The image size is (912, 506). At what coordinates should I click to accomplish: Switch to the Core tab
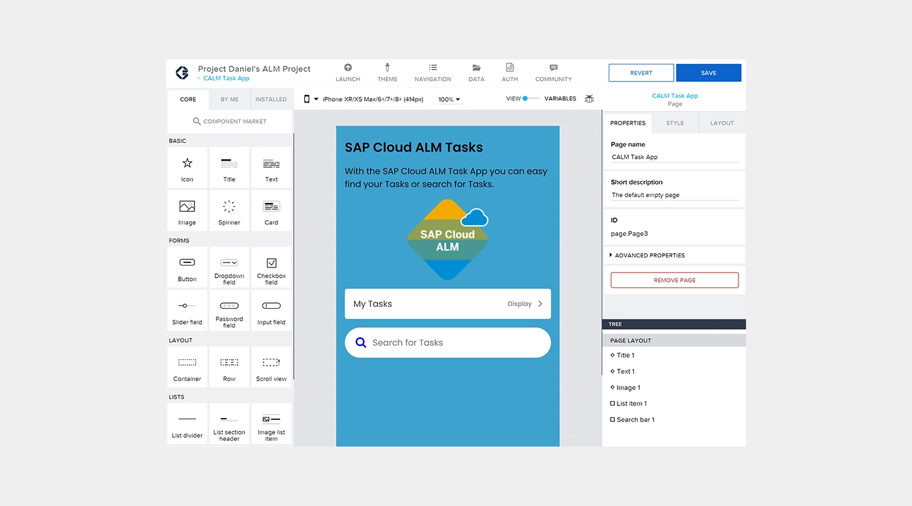tap(188, 99)
